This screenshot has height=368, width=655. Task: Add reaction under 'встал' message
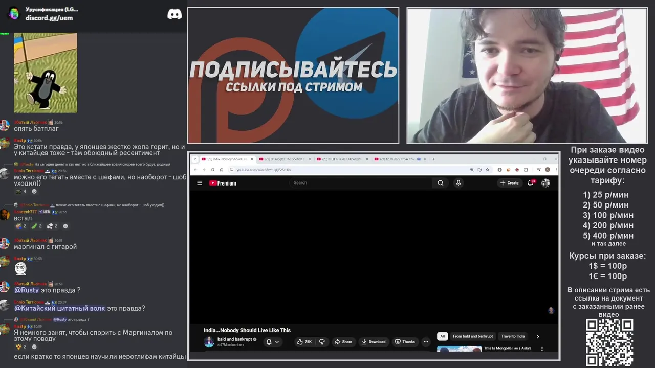(x=65, y=226)
